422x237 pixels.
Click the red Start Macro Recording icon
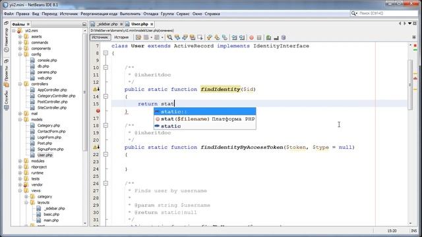(x=251, y=38)
